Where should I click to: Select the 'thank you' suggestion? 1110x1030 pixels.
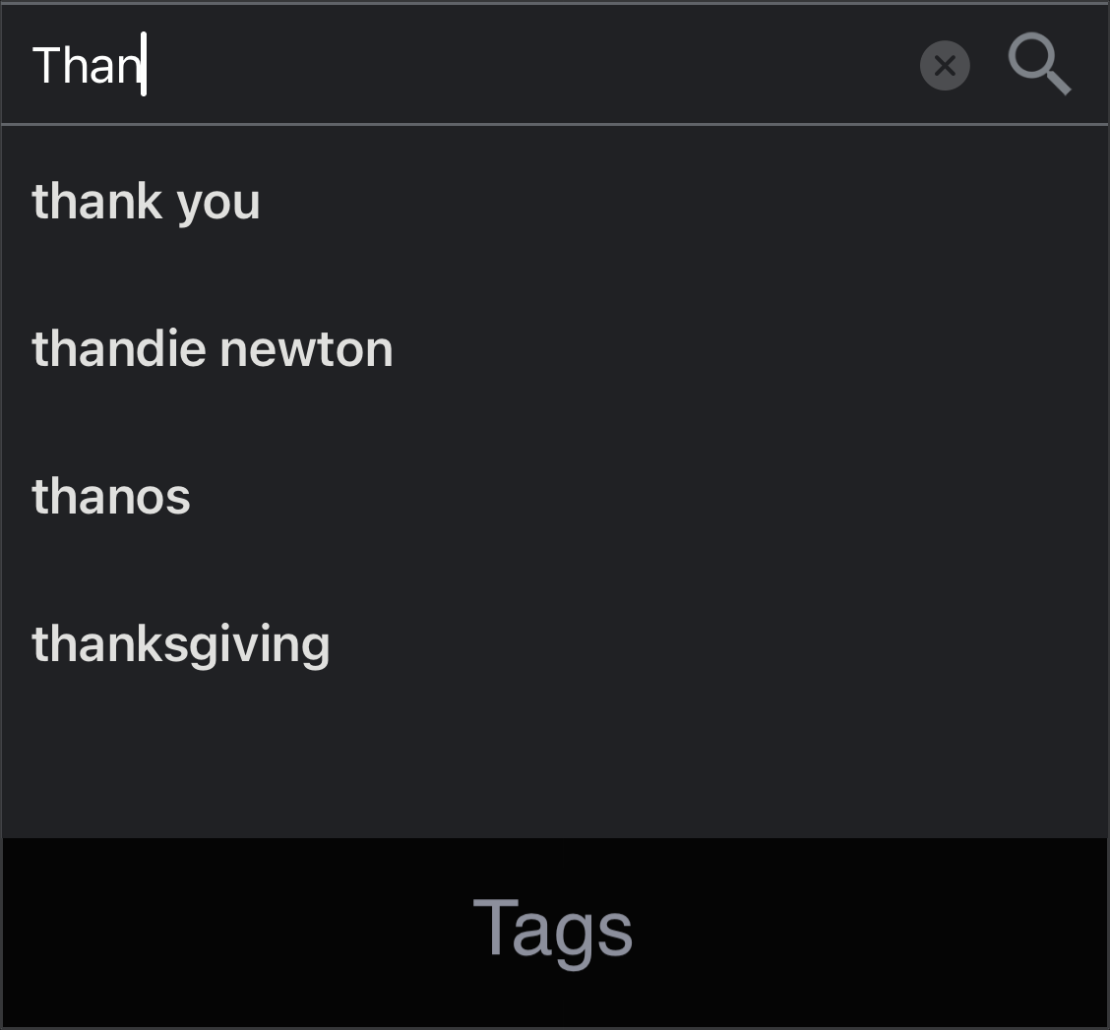tap(555, 202)
